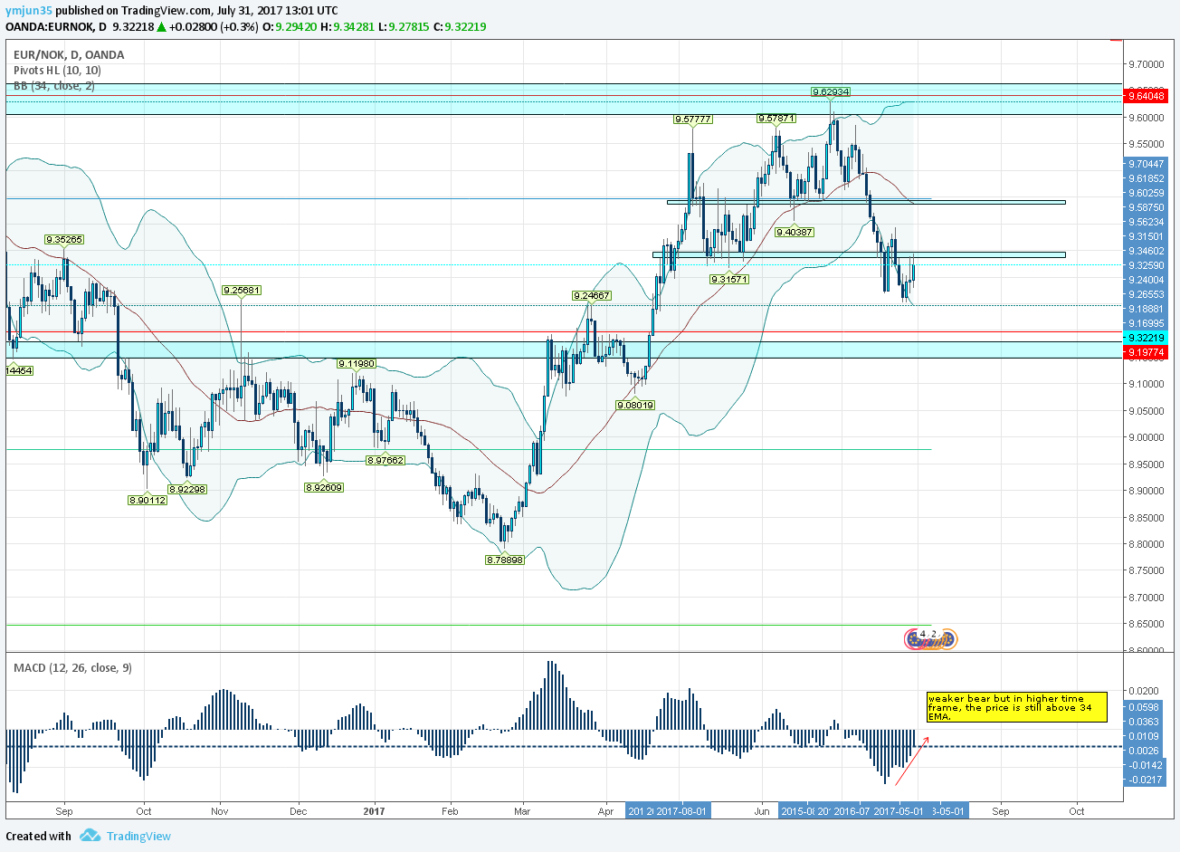Screen dimensions: 1180x852
Task: Click the 2017-08-01 blue date label
Action: (x=681, y=811)
